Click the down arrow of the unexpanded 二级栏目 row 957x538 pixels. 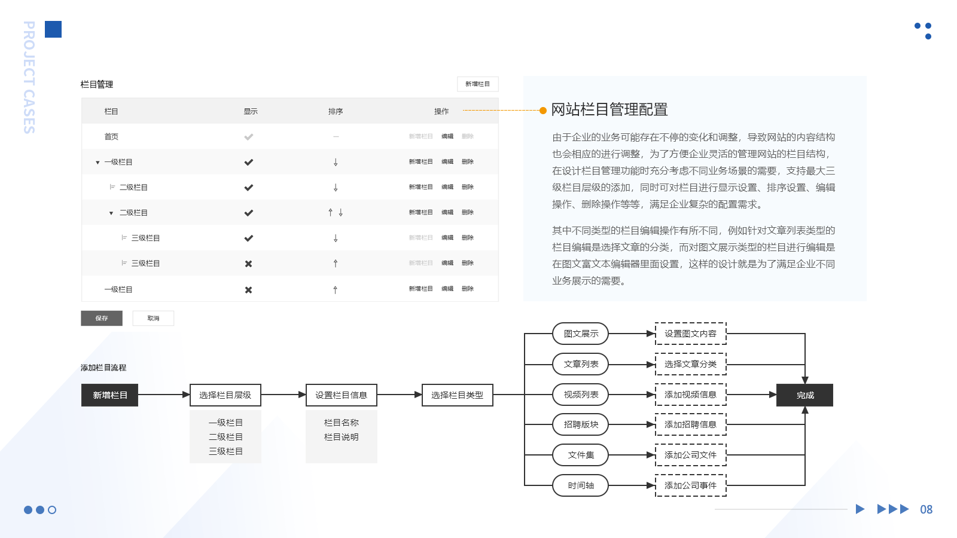point(336,187)
